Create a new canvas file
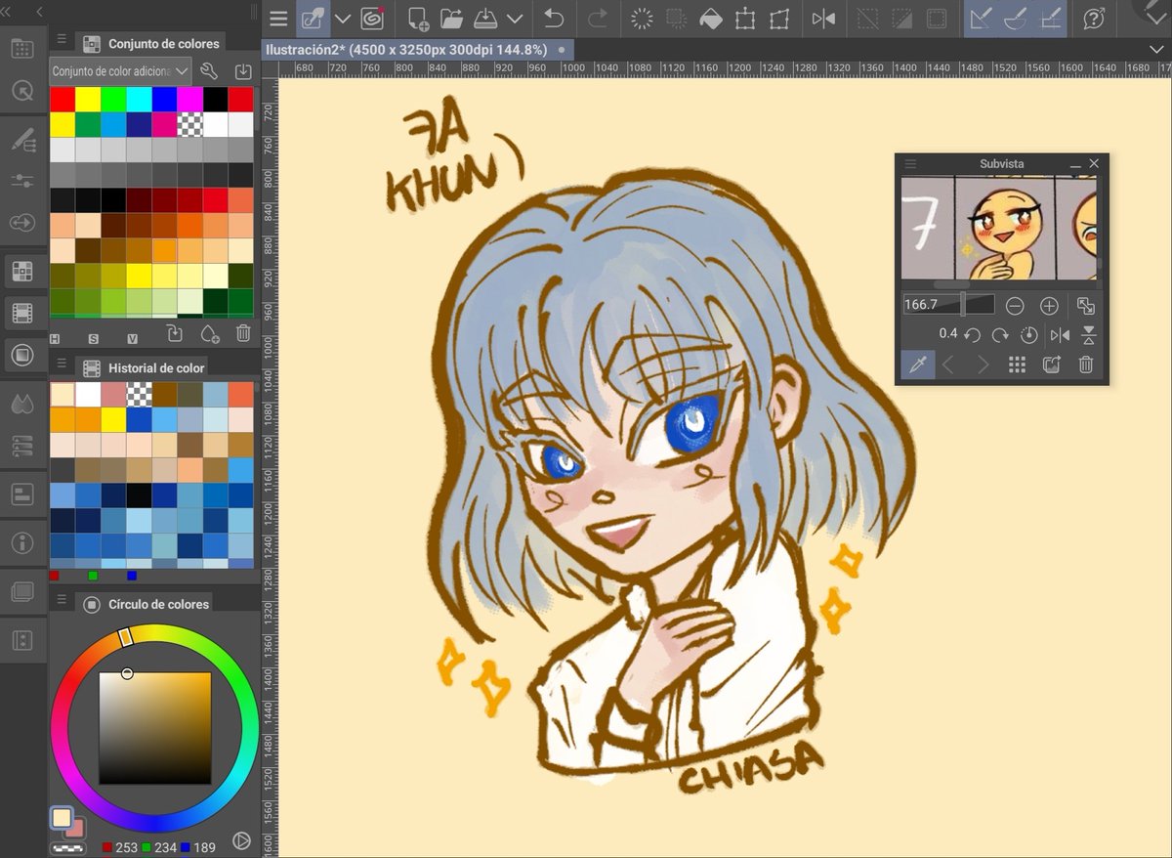Image resolution: width=1172 pixels, height=858 pixels. click(x=418, y=19)
